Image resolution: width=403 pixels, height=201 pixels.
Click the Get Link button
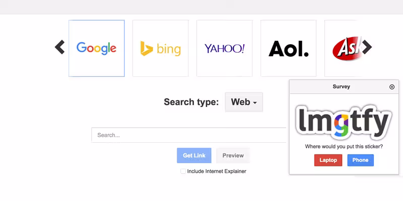coord(194,156)
